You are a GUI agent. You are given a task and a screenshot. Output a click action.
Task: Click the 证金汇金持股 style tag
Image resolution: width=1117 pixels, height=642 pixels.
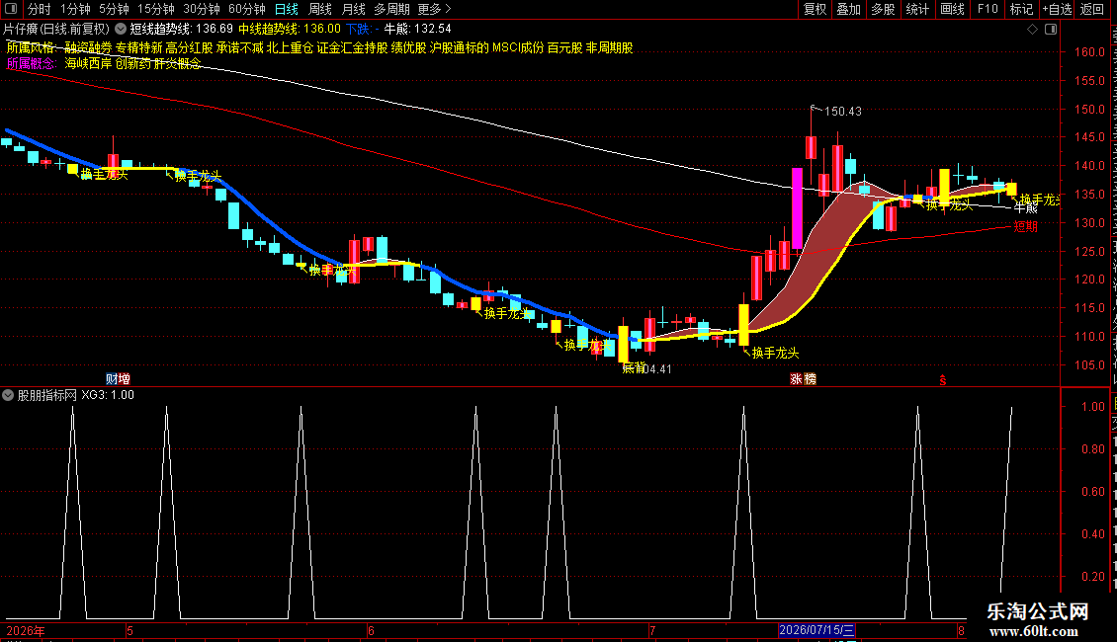tap(353, 47)
